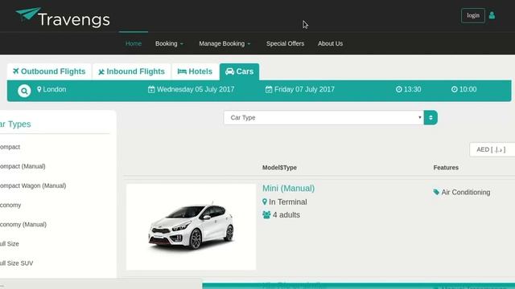515x289 pixels.
Task: Switch to the Hotels tab
Action: point(195,71)
